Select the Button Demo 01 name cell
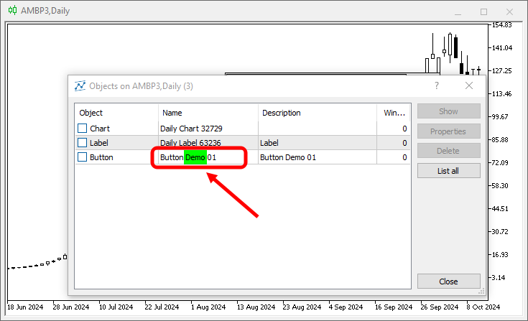Viewport: 528px width, 321px height. pos(208,157)
